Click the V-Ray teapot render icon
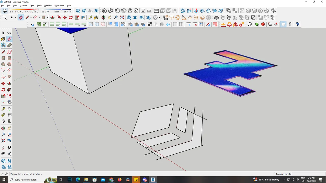Screen dimensions: 326x183 coord(118,11)
